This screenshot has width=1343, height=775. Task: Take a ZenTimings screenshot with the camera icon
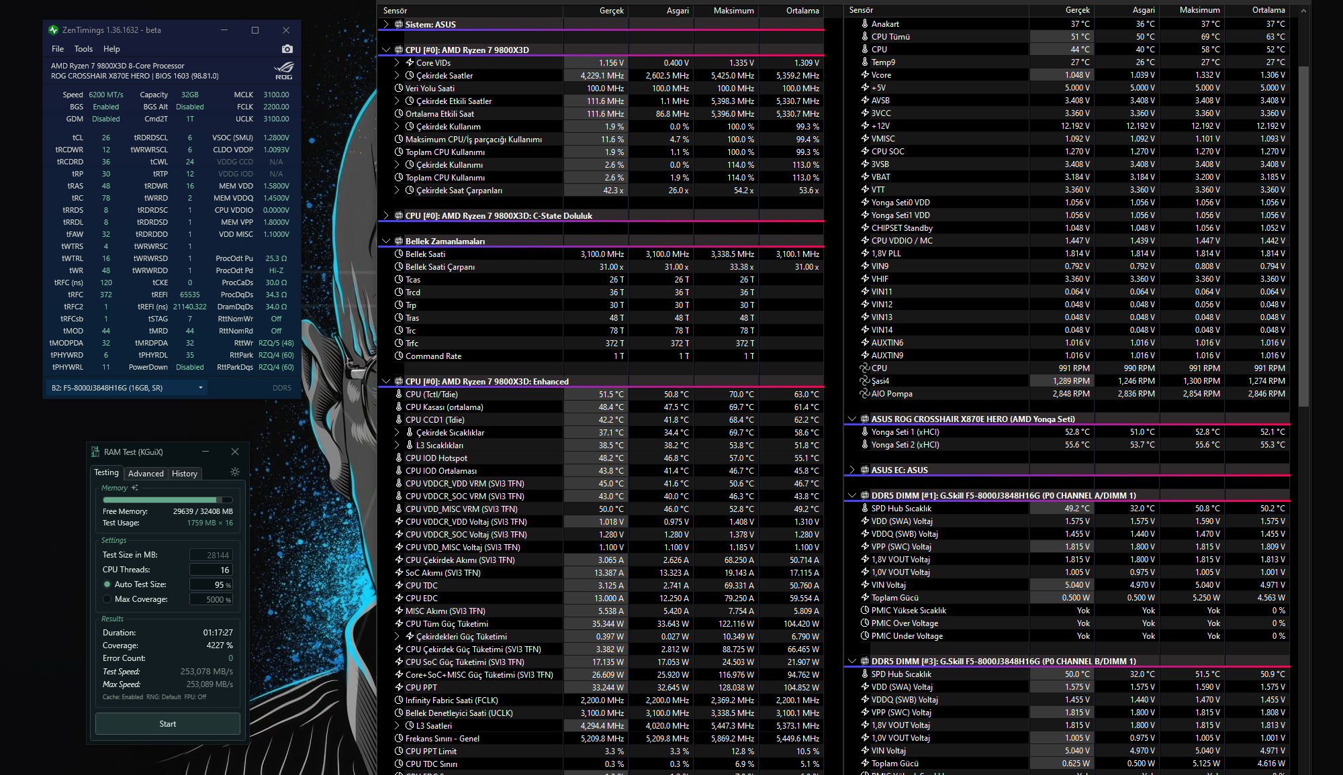tap(287, 49)
